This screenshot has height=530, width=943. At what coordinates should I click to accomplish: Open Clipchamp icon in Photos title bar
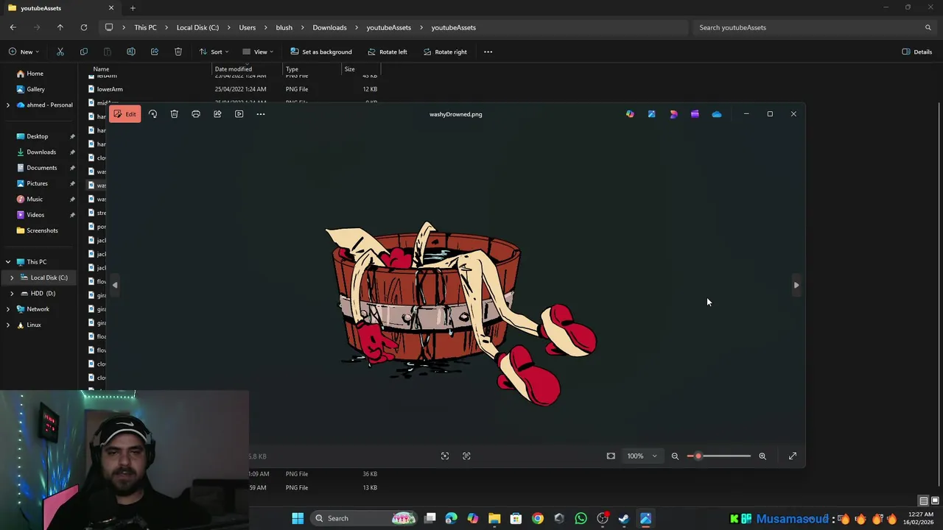pos(695,114)
